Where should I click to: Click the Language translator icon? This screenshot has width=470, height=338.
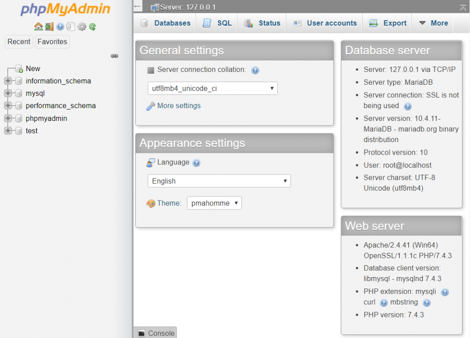(x=151, y=163)
